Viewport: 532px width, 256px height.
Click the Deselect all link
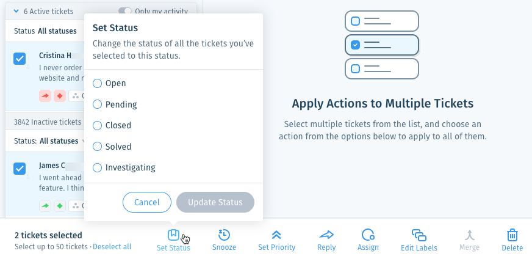pos(112,247)
